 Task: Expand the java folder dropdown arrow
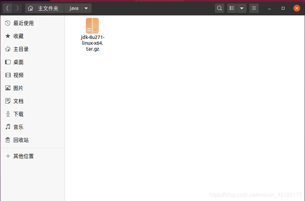point(86,8)
